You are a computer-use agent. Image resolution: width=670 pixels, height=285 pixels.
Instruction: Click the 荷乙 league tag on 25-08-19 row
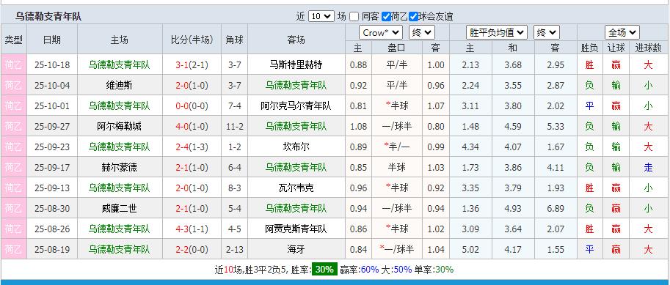point(14,249)
